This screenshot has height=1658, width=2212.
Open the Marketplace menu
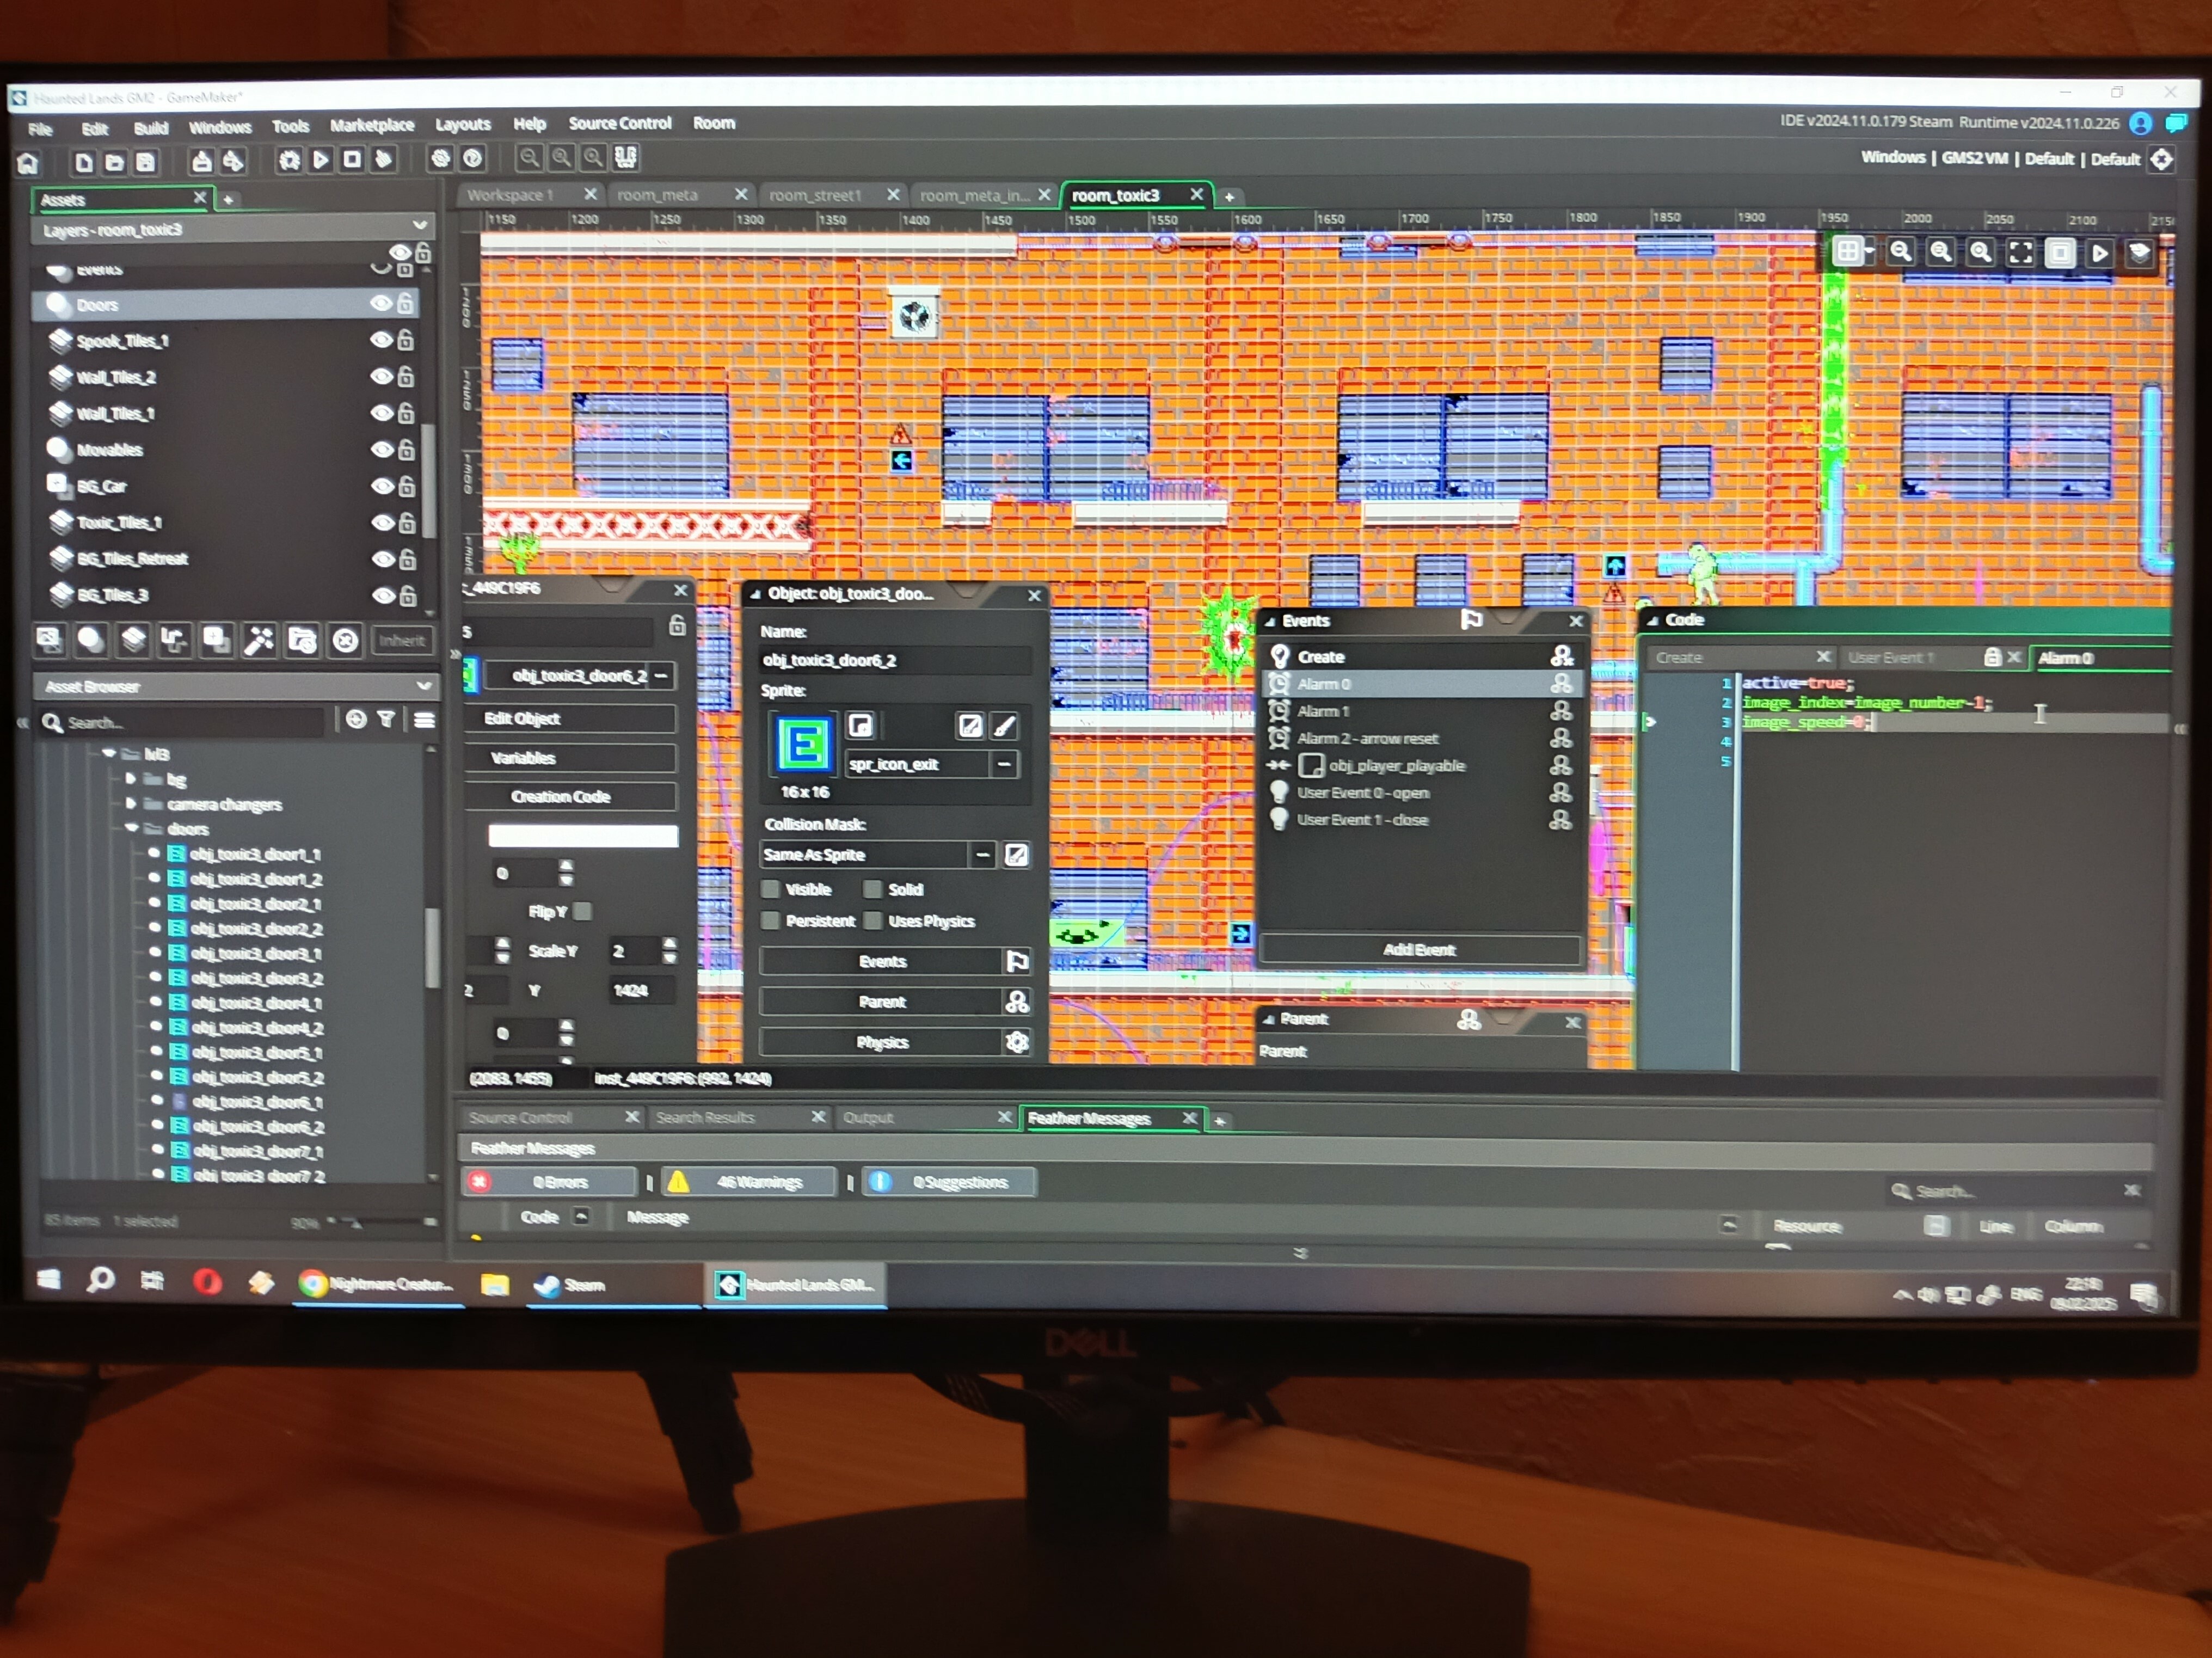click(x=372, y=125)
